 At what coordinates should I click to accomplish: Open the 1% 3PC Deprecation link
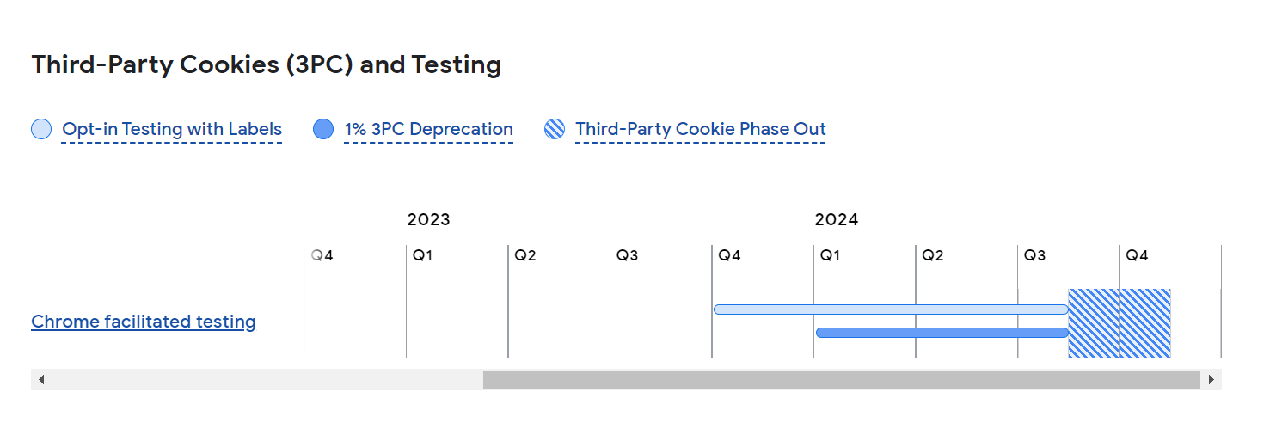(428, 130)
